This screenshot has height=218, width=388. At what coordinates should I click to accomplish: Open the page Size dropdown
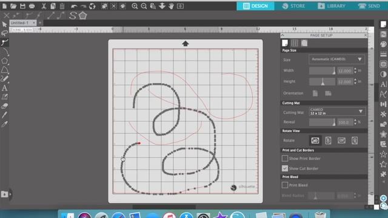coord(337,59)
